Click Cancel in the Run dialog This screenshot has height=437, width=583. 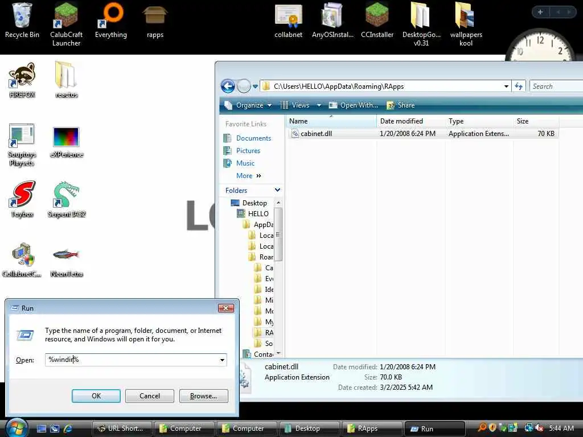point(150,396)
